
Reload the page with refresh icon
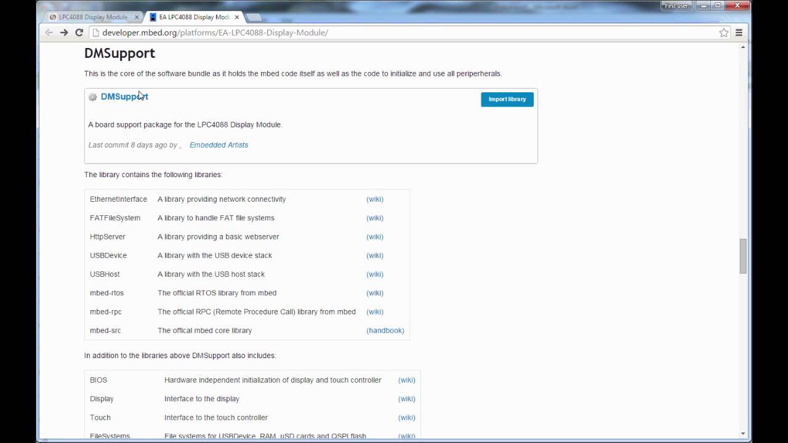click(79, 33)
